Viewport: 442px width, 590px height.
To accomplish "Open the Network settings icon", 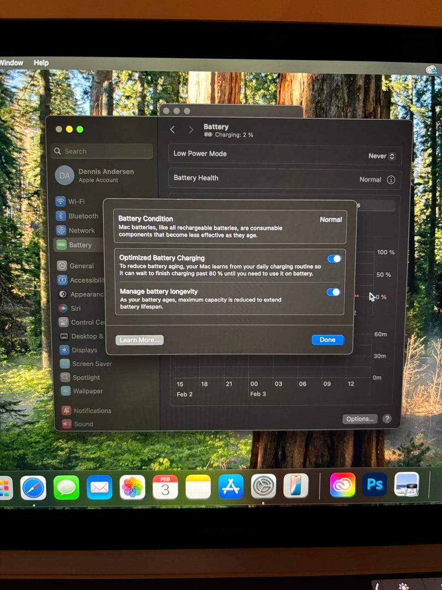I will point(61,230).
